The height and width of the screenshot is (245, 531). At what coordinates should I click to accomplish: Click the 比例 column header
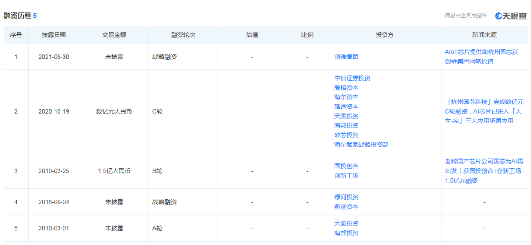307,35
